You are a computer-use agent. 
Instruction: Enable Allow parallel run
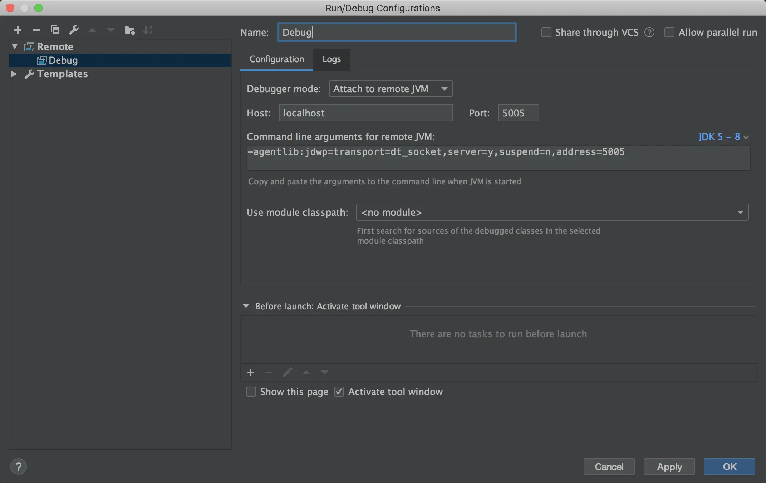669,32
